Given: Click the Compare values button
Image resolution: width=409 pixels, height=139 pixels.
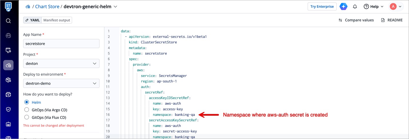Looking at the screenshot, I should 356,20.
